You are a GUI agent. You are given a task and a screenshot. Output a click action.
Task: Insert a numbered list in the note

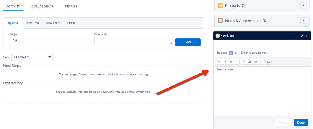pyautogui.click(x=250, y=62)
